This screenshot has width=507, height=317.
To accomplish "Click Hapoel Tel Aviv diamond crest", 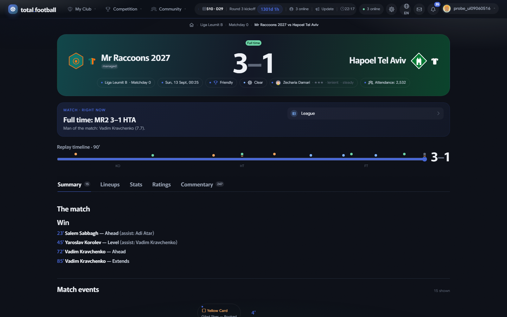I will coord(419,61).
